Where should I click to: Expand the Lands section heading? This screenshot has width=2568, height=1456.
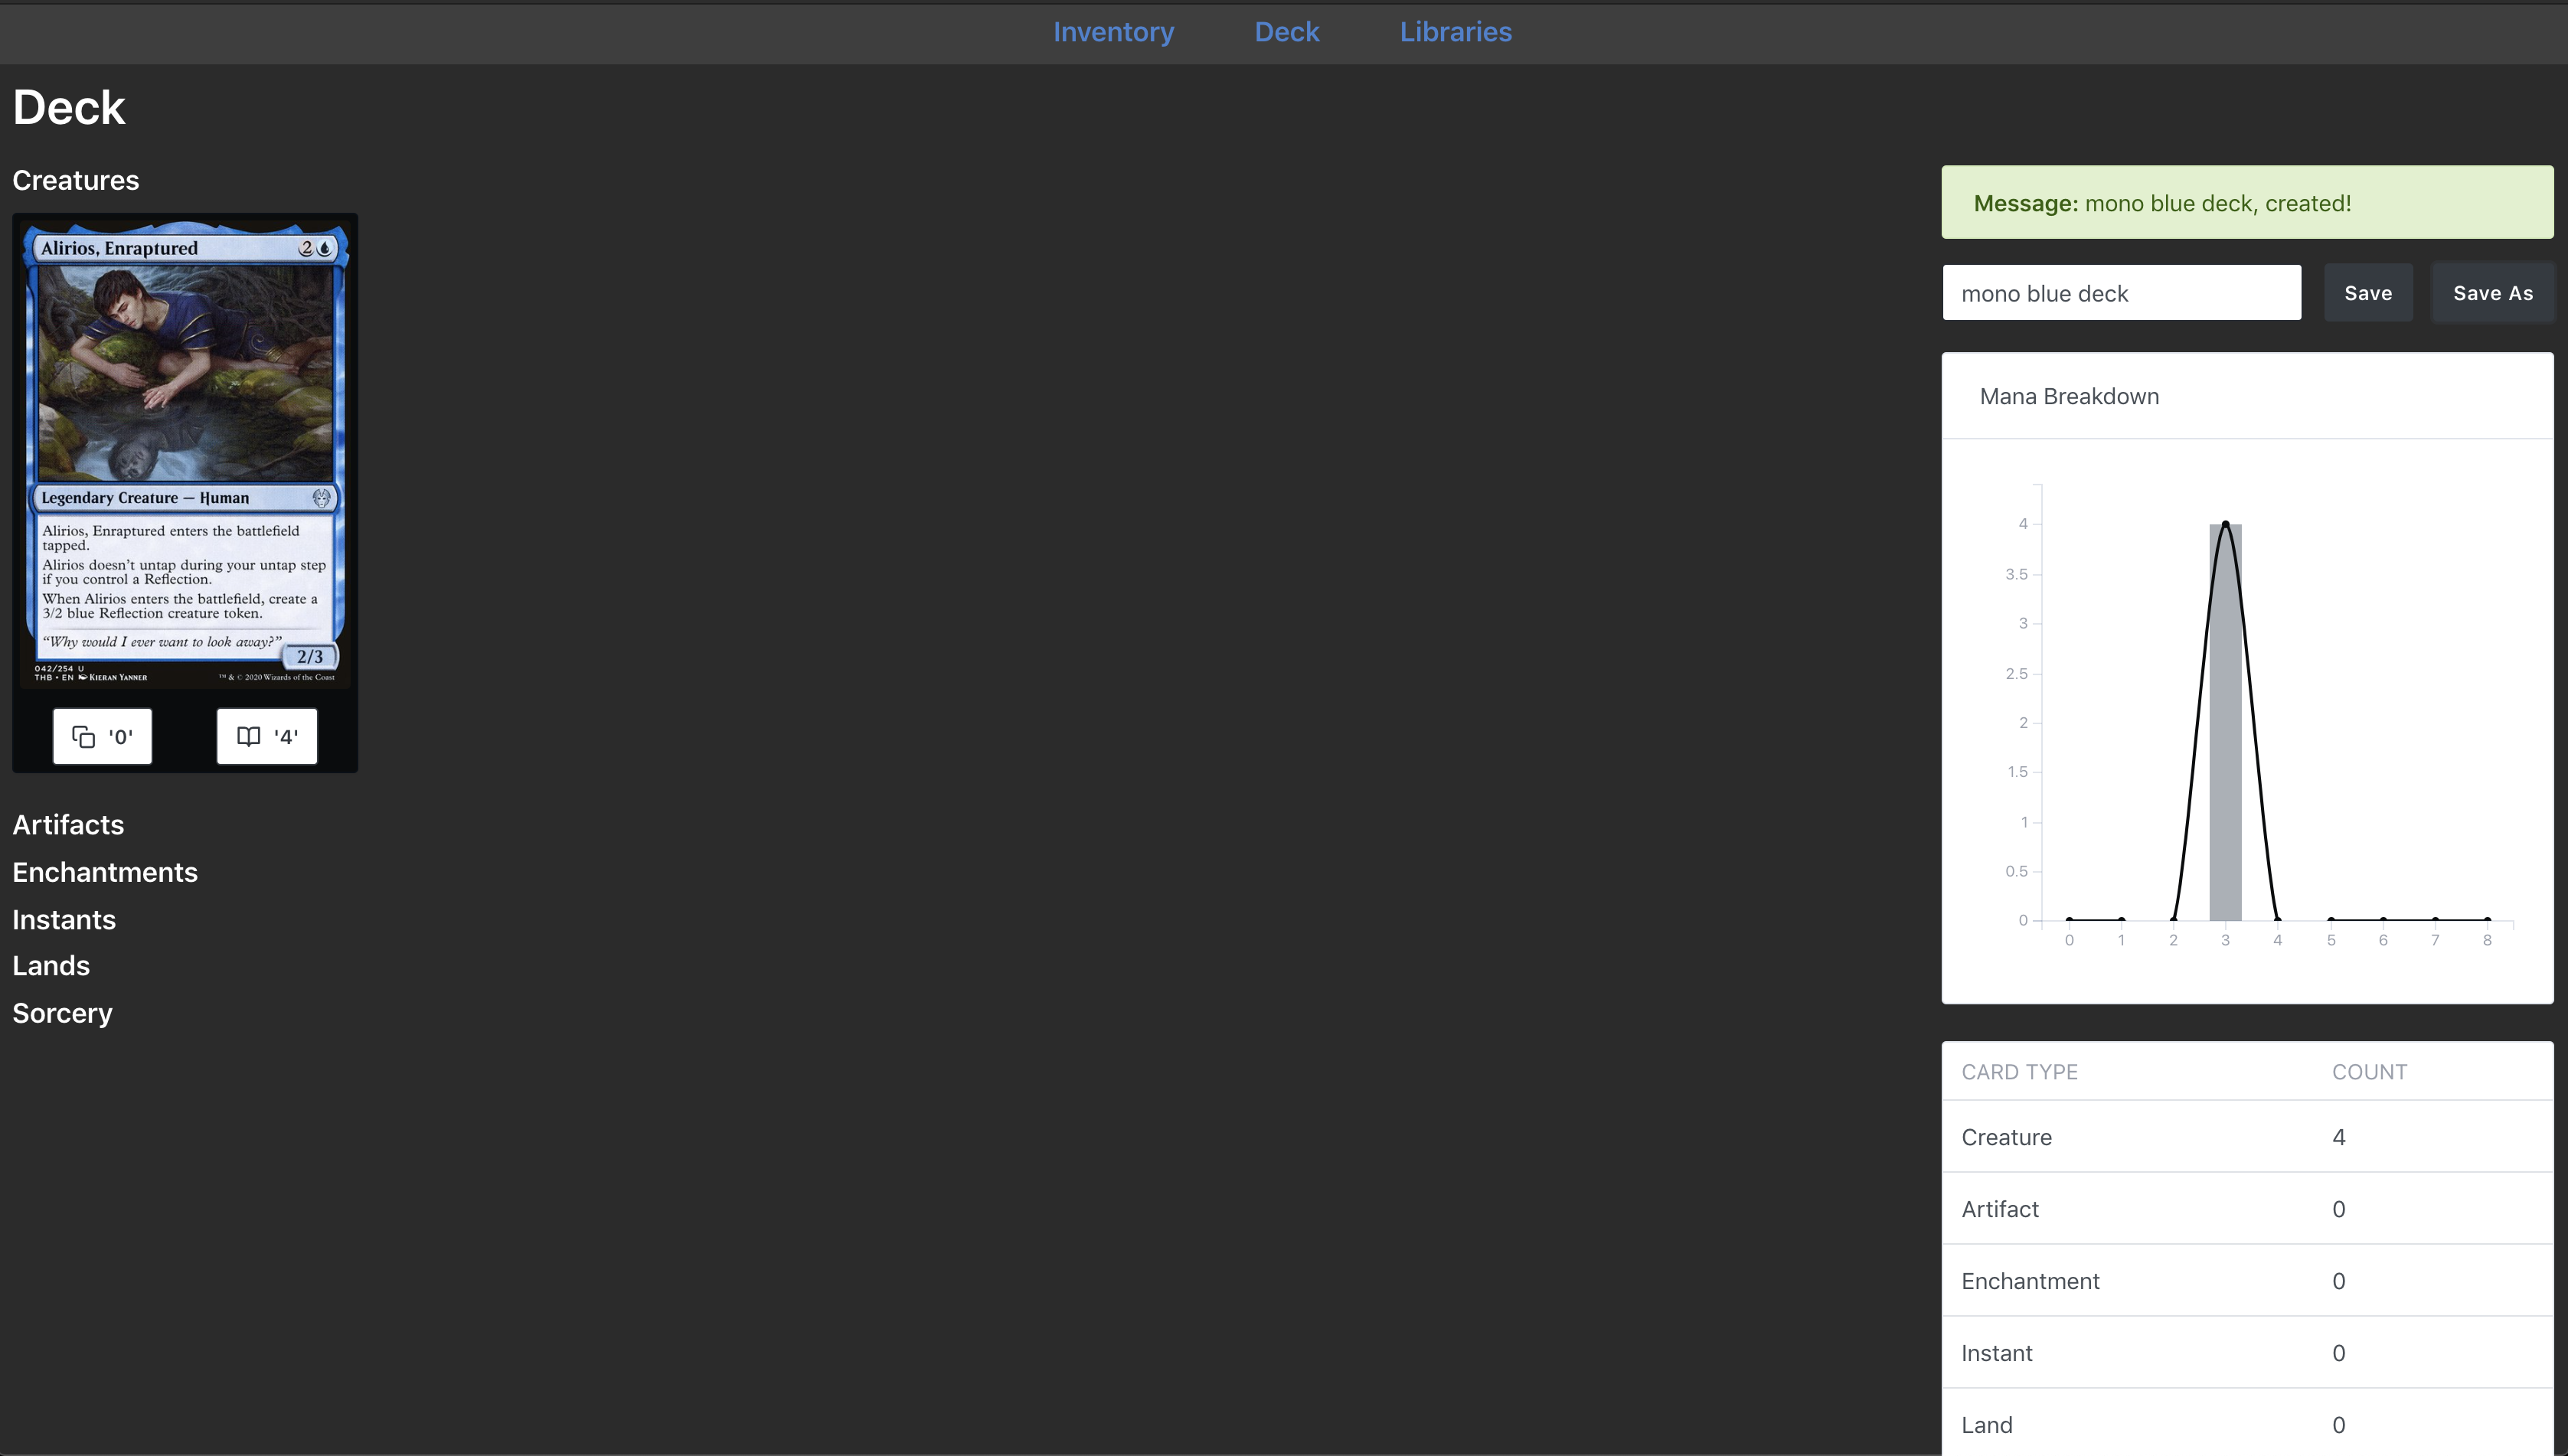point(51,966)
